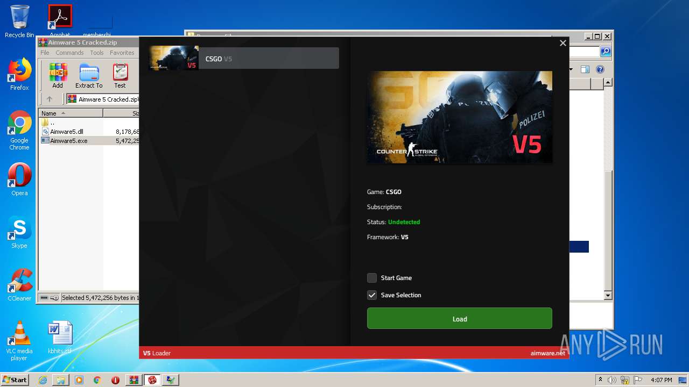
Task: Click the help icon in the Explorer window
Action: pos(600,69)
